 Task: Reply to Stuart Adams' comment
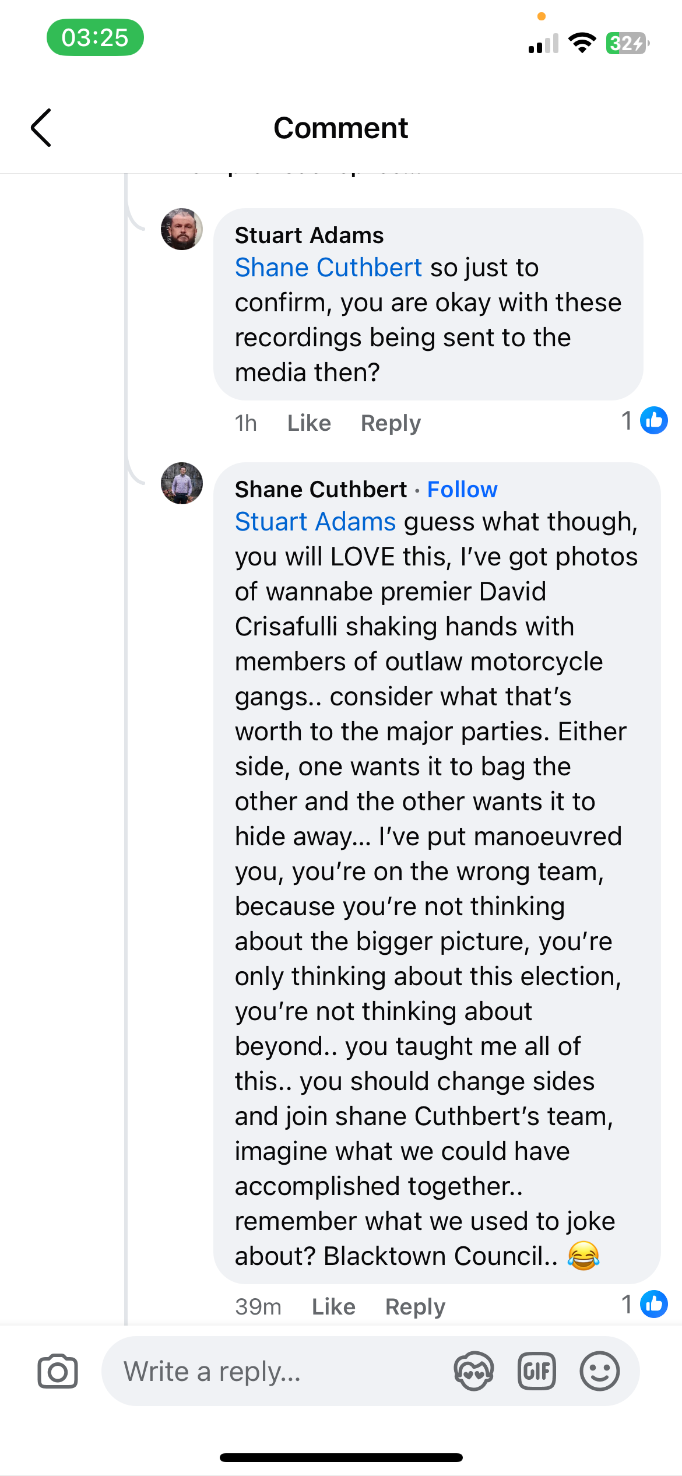391,423
